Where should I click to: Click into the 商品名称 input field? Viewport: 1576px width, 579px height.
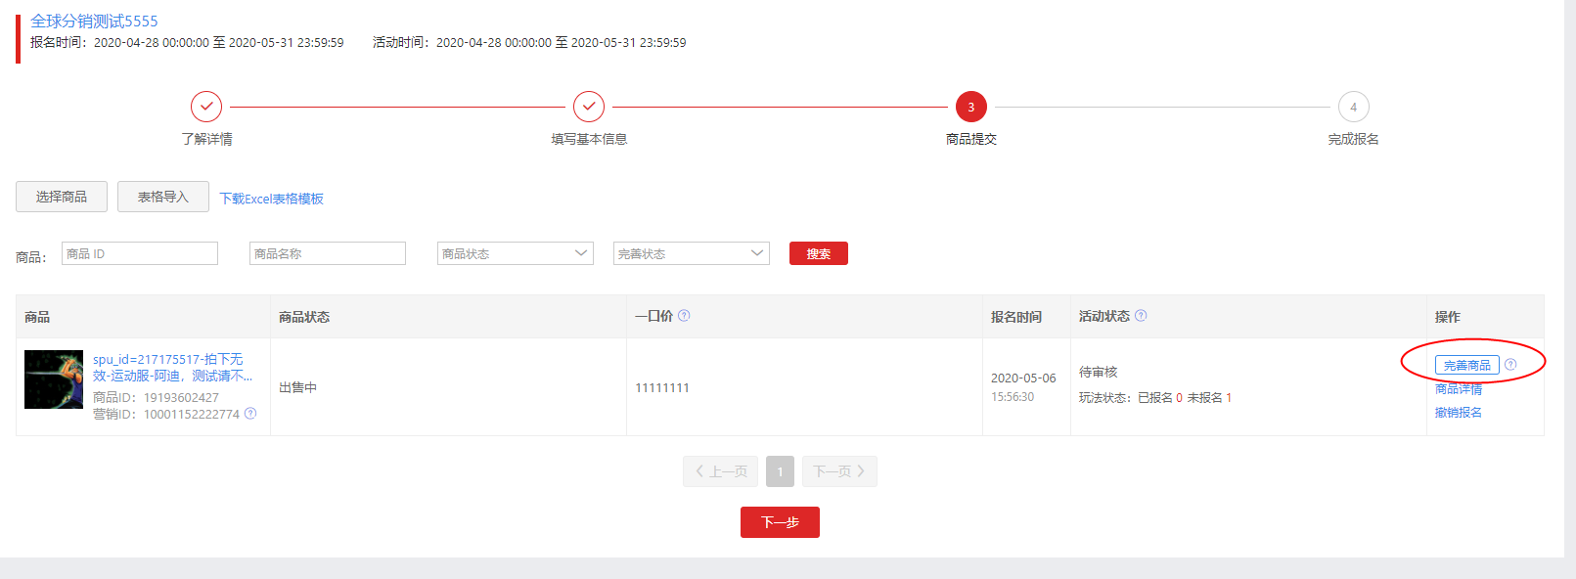[328, 253]
